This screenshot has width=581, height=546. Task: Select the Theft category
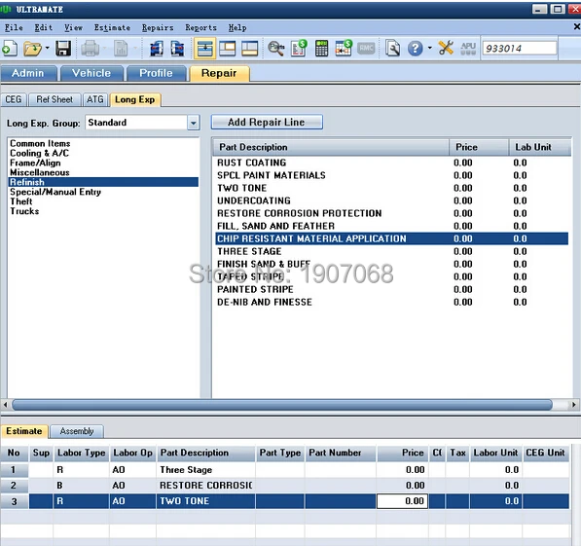21,201
